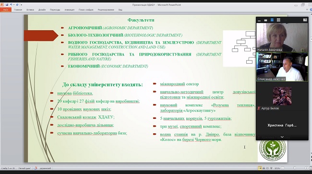This screenshot has height=174, width=312.
Task: Exit minimal video layout via the corner icon
Action: click(305, 20)
